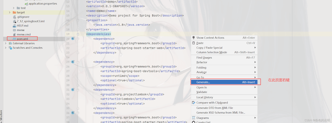Select pom.xml in the project tree
This screenshot has width=332, height=123.
click(x=22, y=39)
